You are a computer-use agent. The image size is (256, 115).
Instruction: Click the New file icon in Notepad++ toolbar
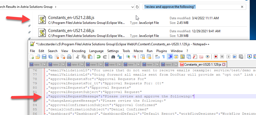coord(32,57)
